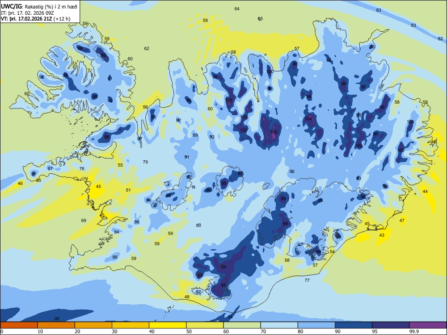This screenshot has height=335, width=447.
Task: Select the purple above-99.9 legend swatch
Action: pos(428,325)
